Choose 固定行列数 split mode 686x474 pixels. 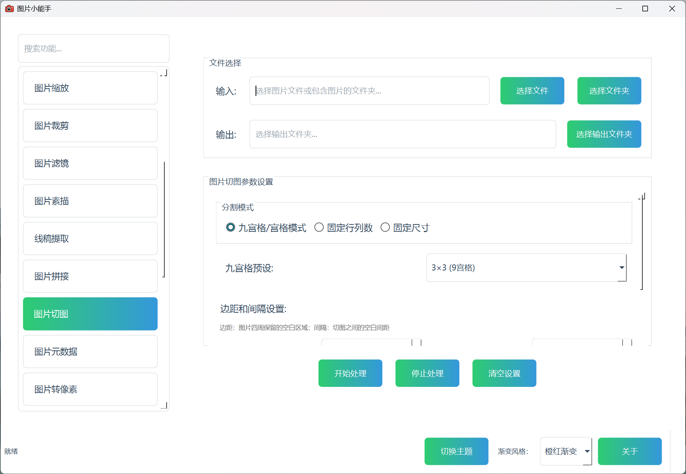[319, 227]
